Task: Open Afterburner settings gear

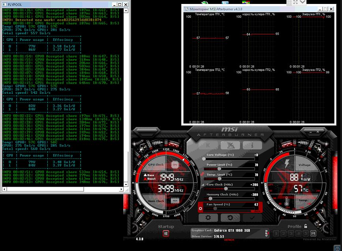Action: 208,218
